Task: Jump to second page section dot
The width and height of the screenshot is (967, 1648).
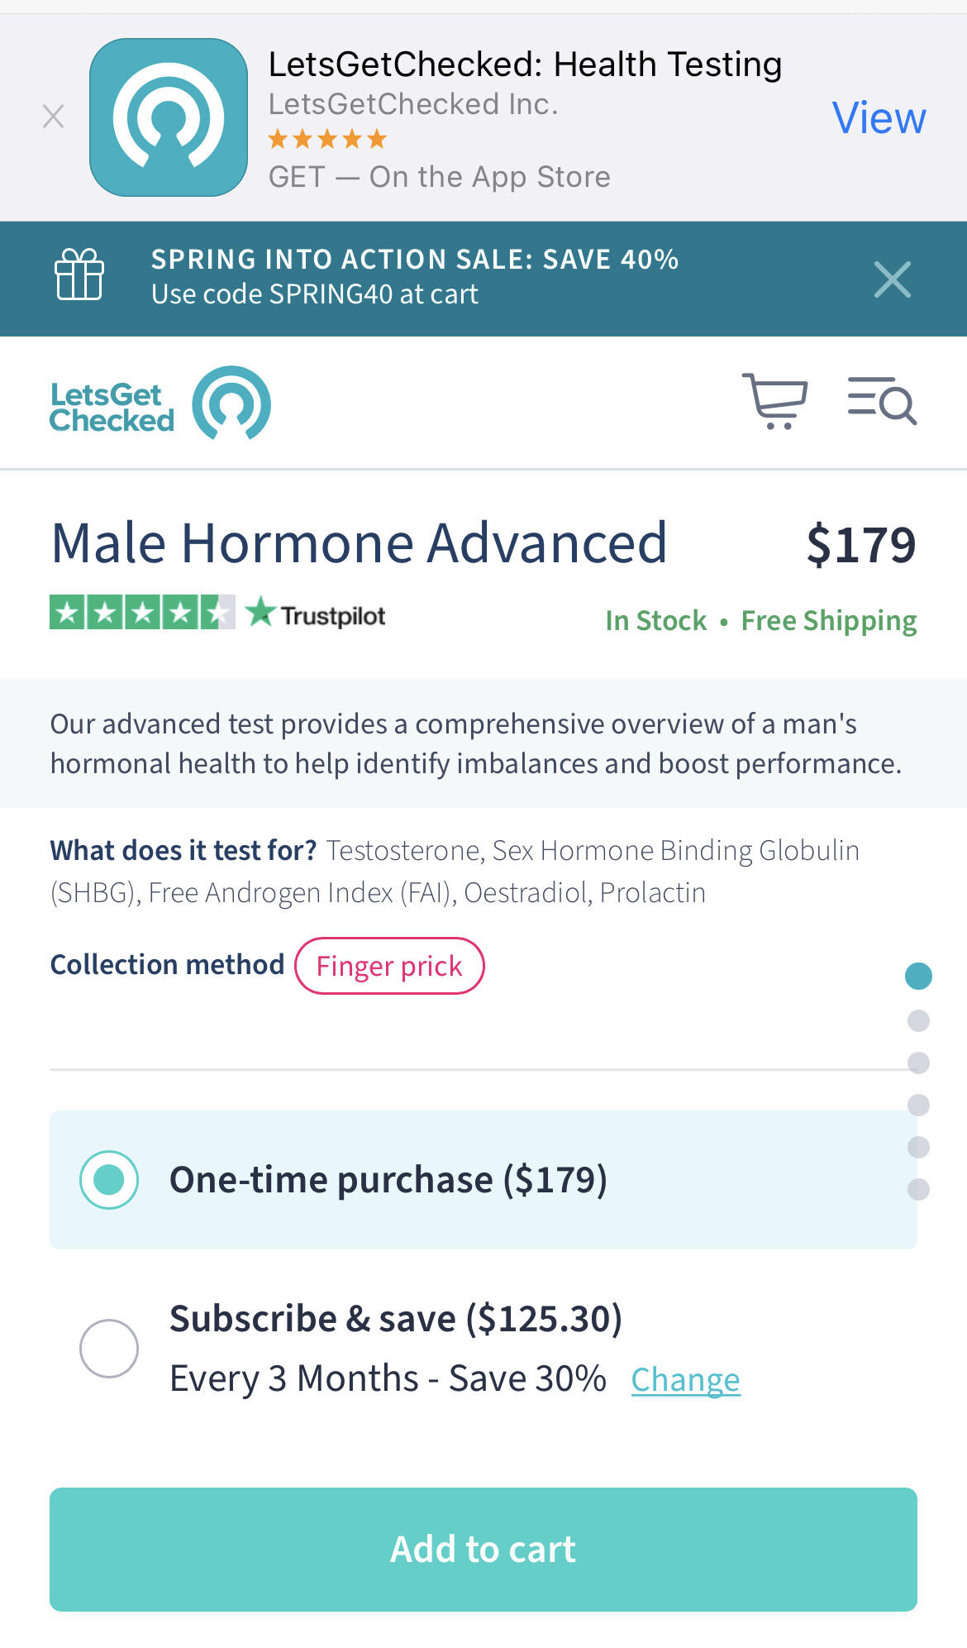Action: coord(918,1021)
